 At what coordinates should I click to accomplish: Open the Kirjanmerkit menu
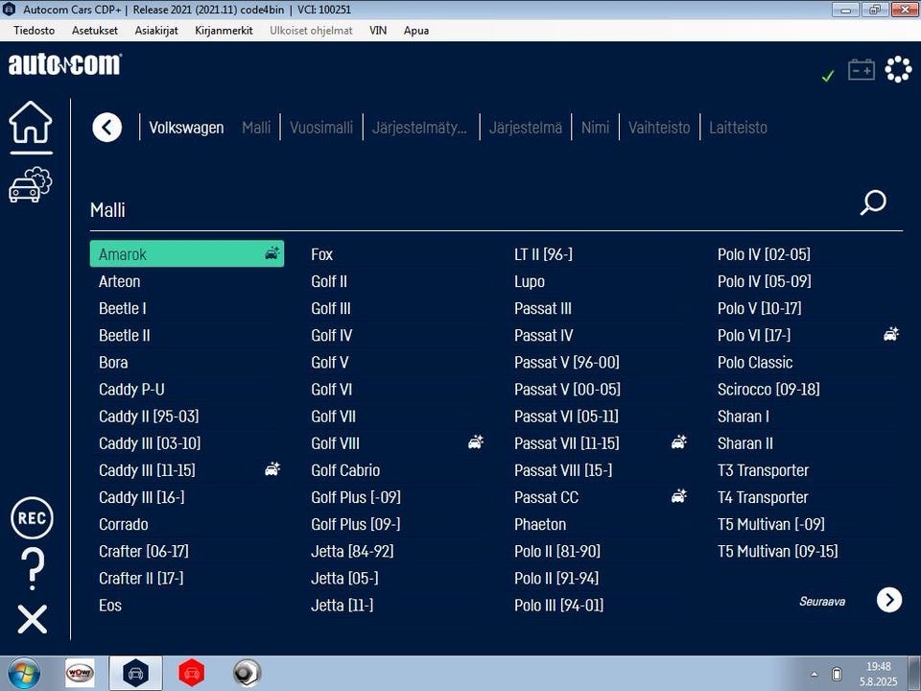coord(224,31)
